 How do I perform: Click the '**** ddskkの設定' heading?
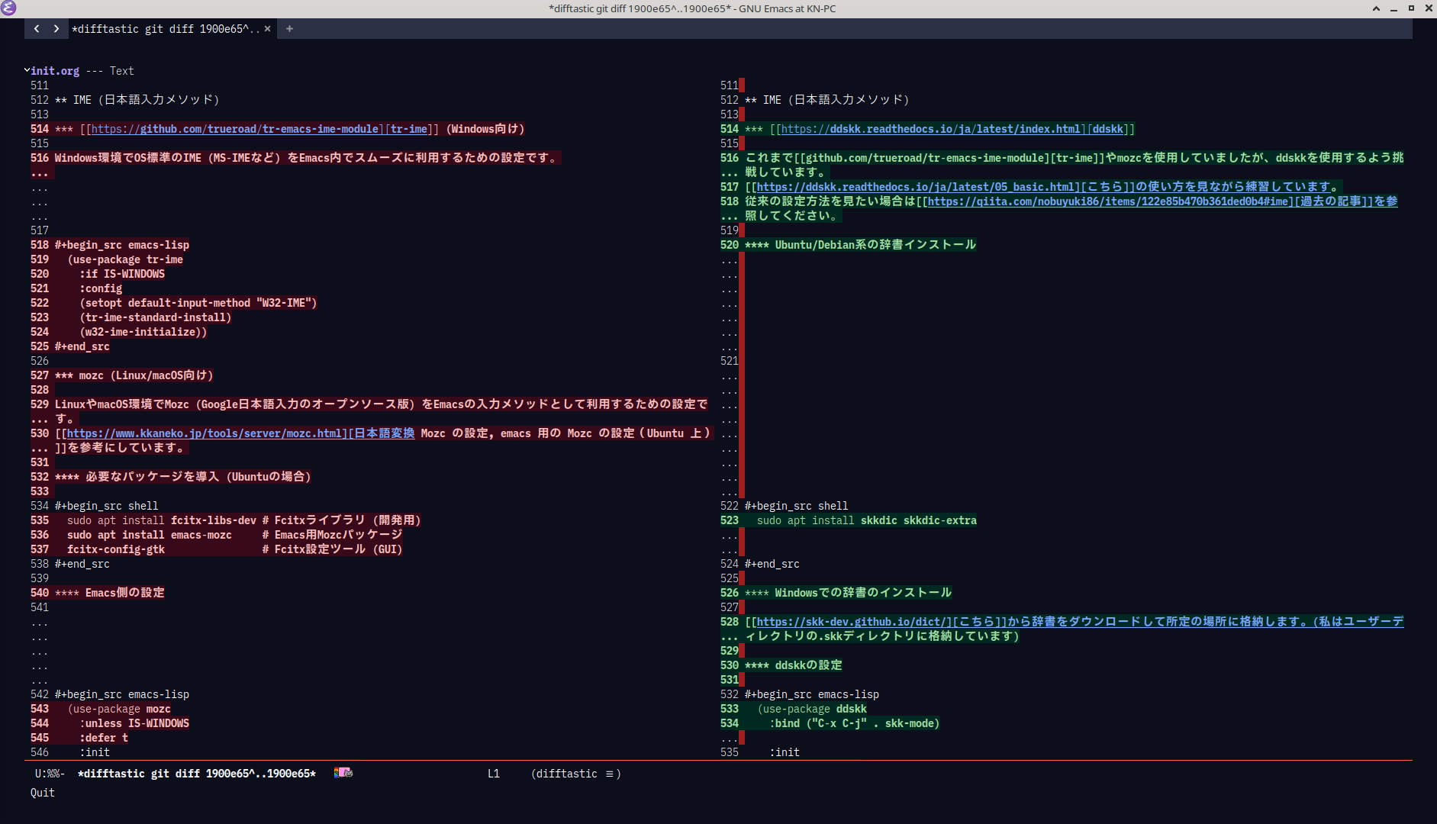pyautogui.click(x=794, y=665)
